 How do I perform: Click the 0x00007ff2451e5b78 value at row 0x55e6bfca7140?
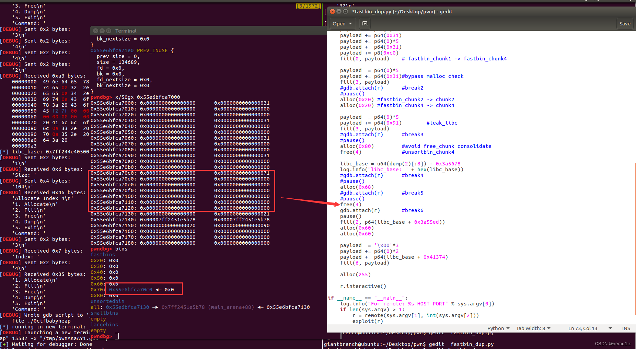pyautogui.click(x=168, y=220)
